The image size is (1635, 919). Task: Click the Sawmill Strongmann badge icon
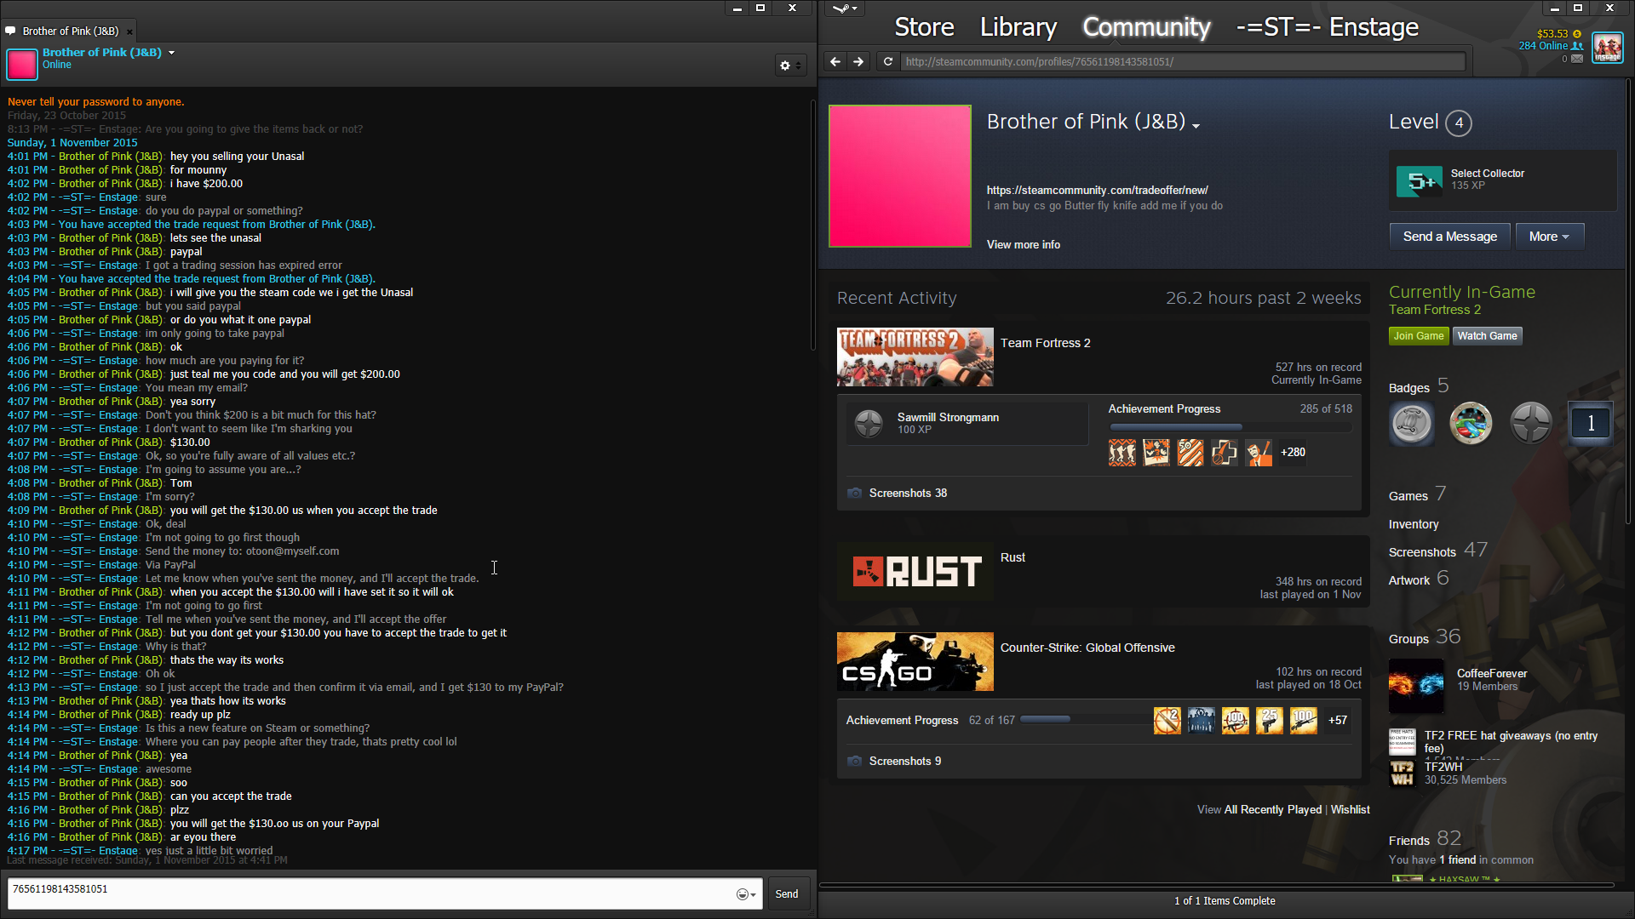[x=869, y=423]
